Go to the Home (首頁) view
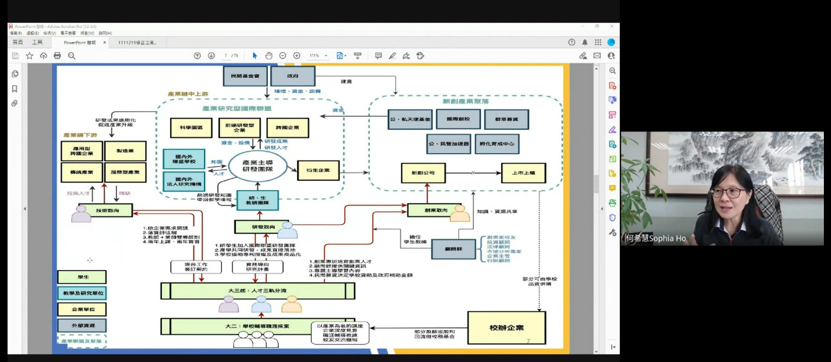The width and height of the screenshot is (831, 362). click(x=18, y=42)
